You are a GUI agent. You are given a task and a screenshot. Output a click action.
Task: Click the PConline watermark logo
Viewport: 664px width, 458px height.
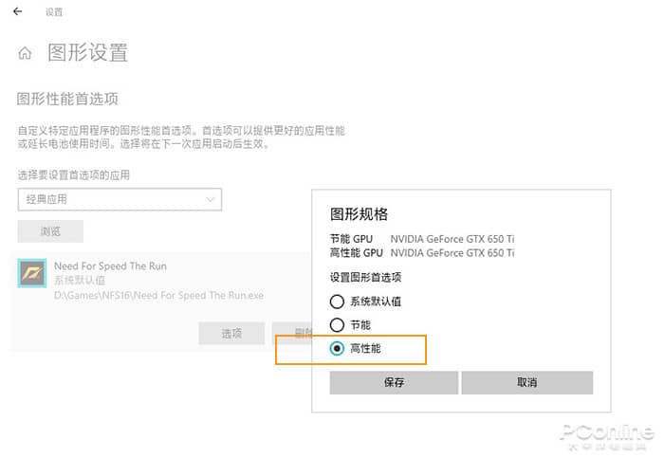pyautogui.click(x=608, y=436)
